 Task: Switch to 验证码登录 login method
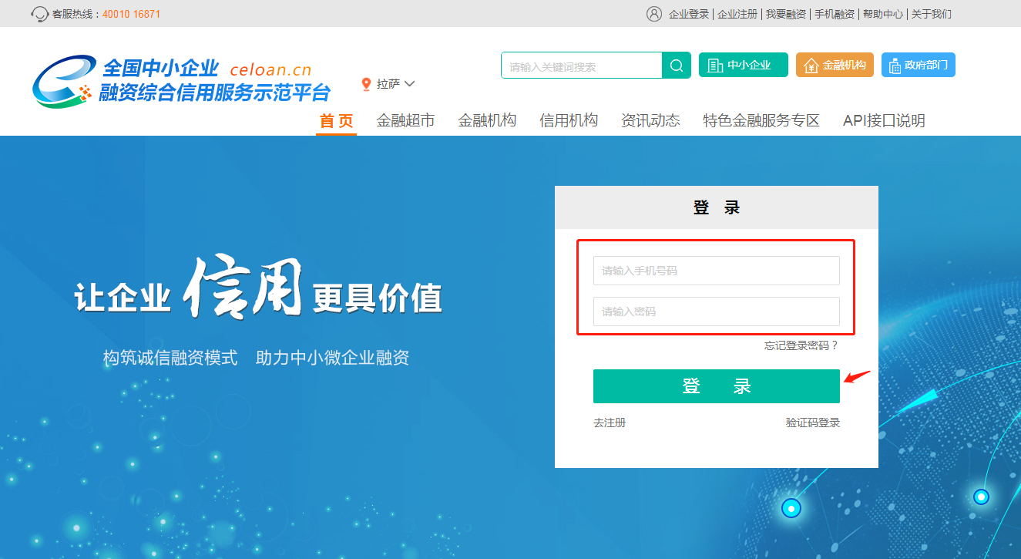click(x=812, y=423)
